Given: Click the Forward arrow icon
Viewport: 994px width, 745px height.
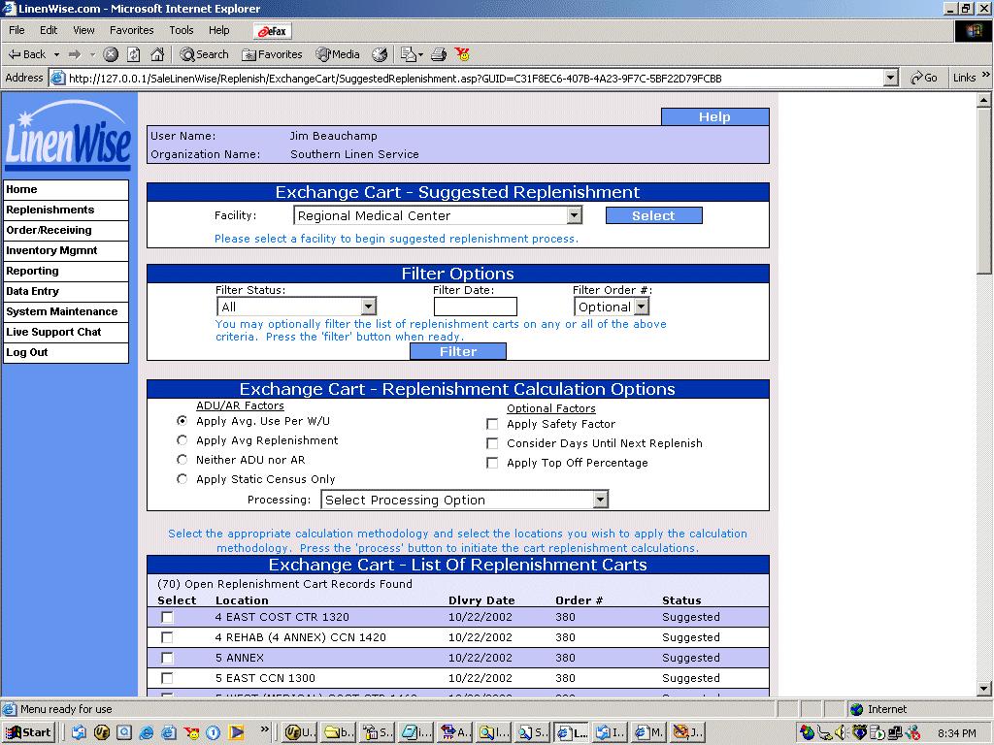Looking at the screenshot, I should [x=75, y=54].
